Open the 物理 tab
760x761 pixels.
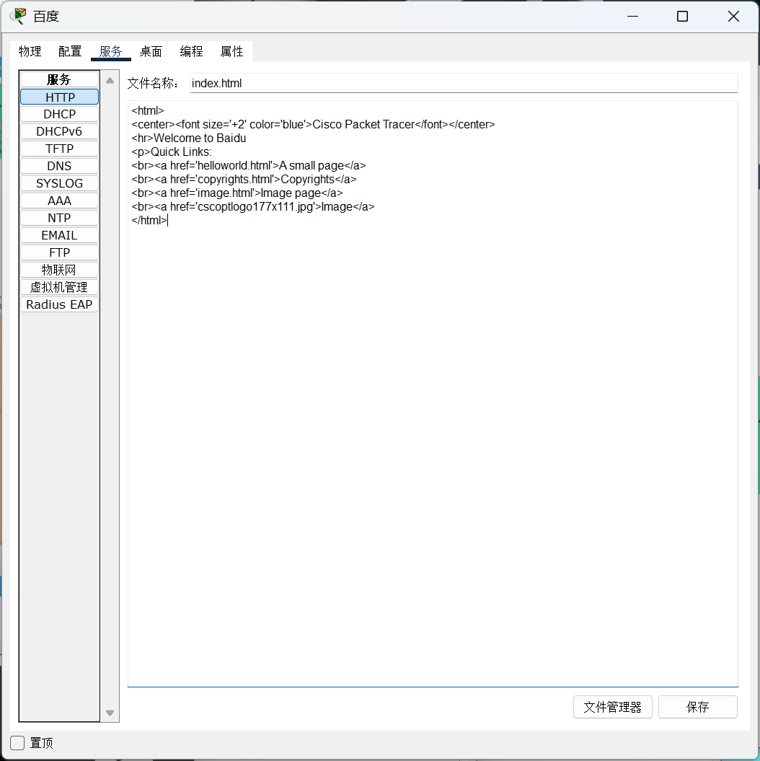click(30, 51)
